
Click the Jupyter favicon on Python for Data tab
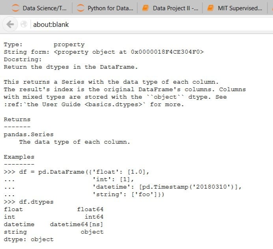[81, 7]
